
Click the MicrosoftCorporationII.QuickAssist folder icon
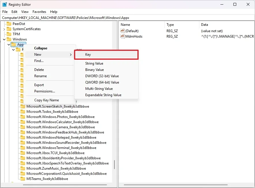pos(22,174)
